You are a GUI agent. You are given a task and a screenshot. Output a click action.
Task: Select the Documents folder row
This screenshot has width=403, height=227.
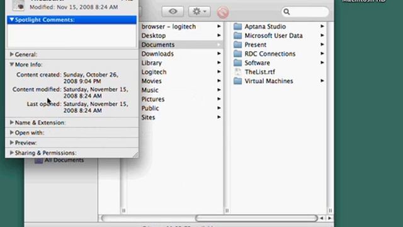[x=181, y=45]
